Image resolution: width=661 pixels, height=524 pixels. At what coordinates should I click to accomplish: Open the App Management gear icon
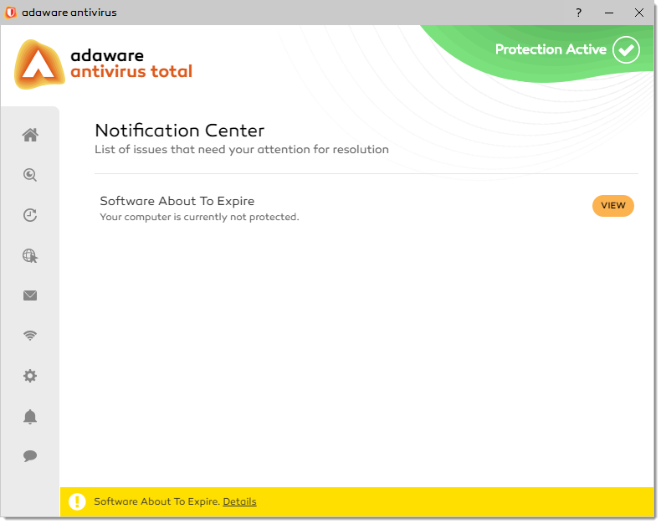[30, 376]
